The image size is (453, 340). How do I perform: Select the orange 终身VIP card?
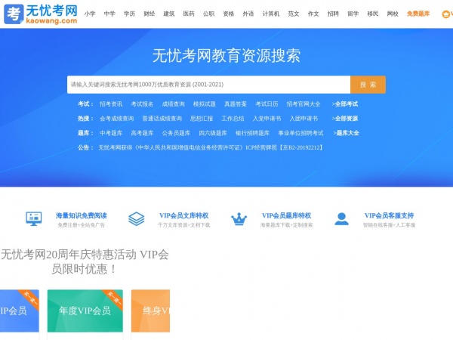coord(150,311)
